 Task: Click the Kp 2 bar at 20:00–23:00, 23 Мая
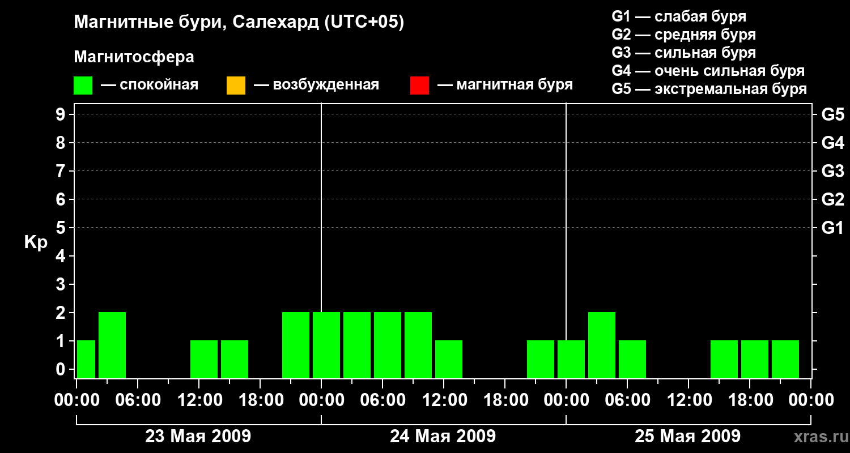pos(296,345)
